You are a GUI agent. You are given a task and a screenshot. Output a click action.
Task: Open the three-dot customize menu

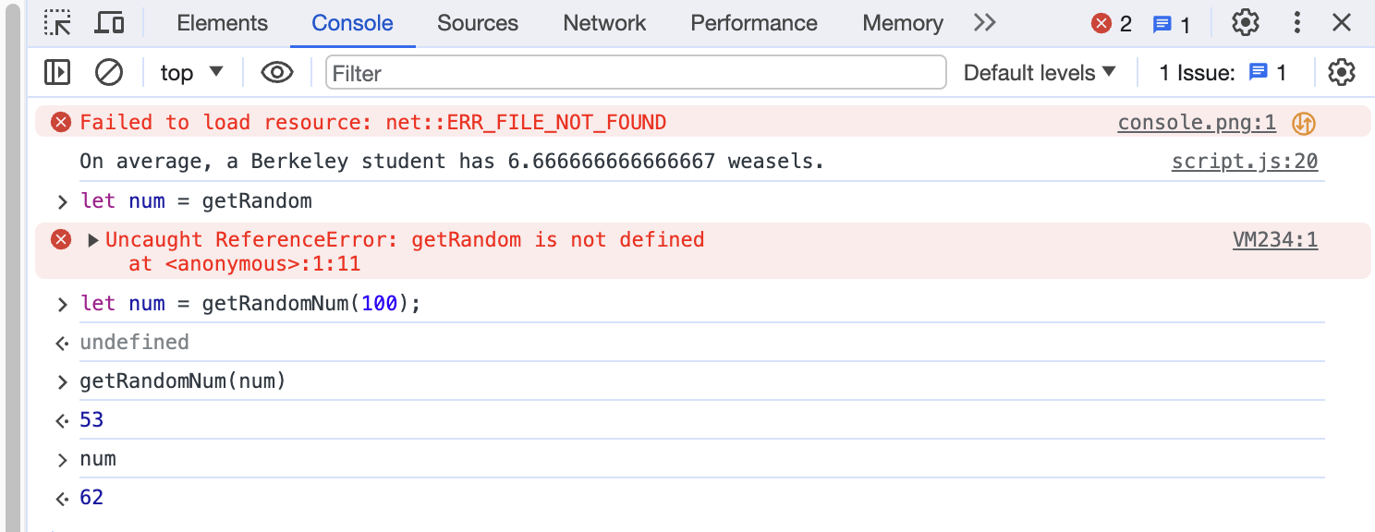tap(1296, 22)
